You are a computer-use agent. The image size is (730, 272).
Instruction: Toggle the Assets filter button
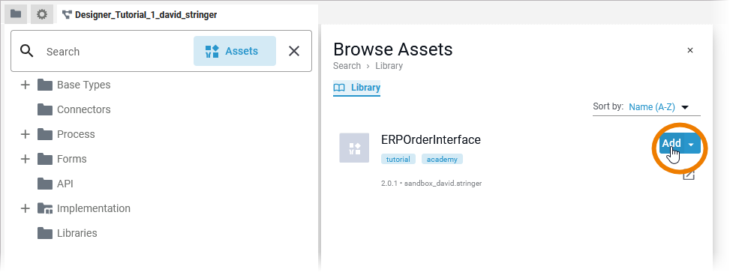[x=235, y=51]
